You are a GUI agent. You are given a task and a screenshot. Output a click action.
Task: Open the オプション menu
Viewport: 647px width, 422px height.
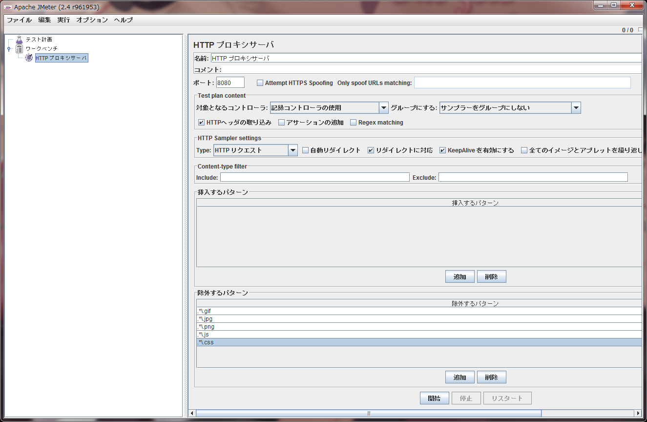point(92,20)
